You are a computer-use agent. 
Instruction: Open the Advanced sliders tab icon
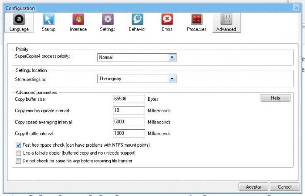226,19
